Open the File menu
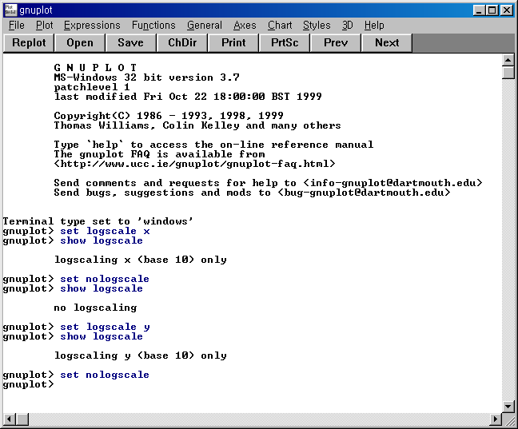518x429 pixels. [17, 26]
